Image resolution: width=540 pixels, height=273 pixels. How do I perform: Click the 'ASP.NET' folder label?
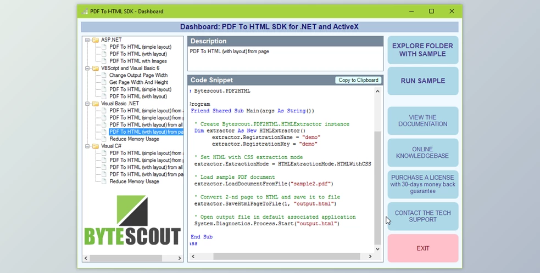tap(111, 40)
